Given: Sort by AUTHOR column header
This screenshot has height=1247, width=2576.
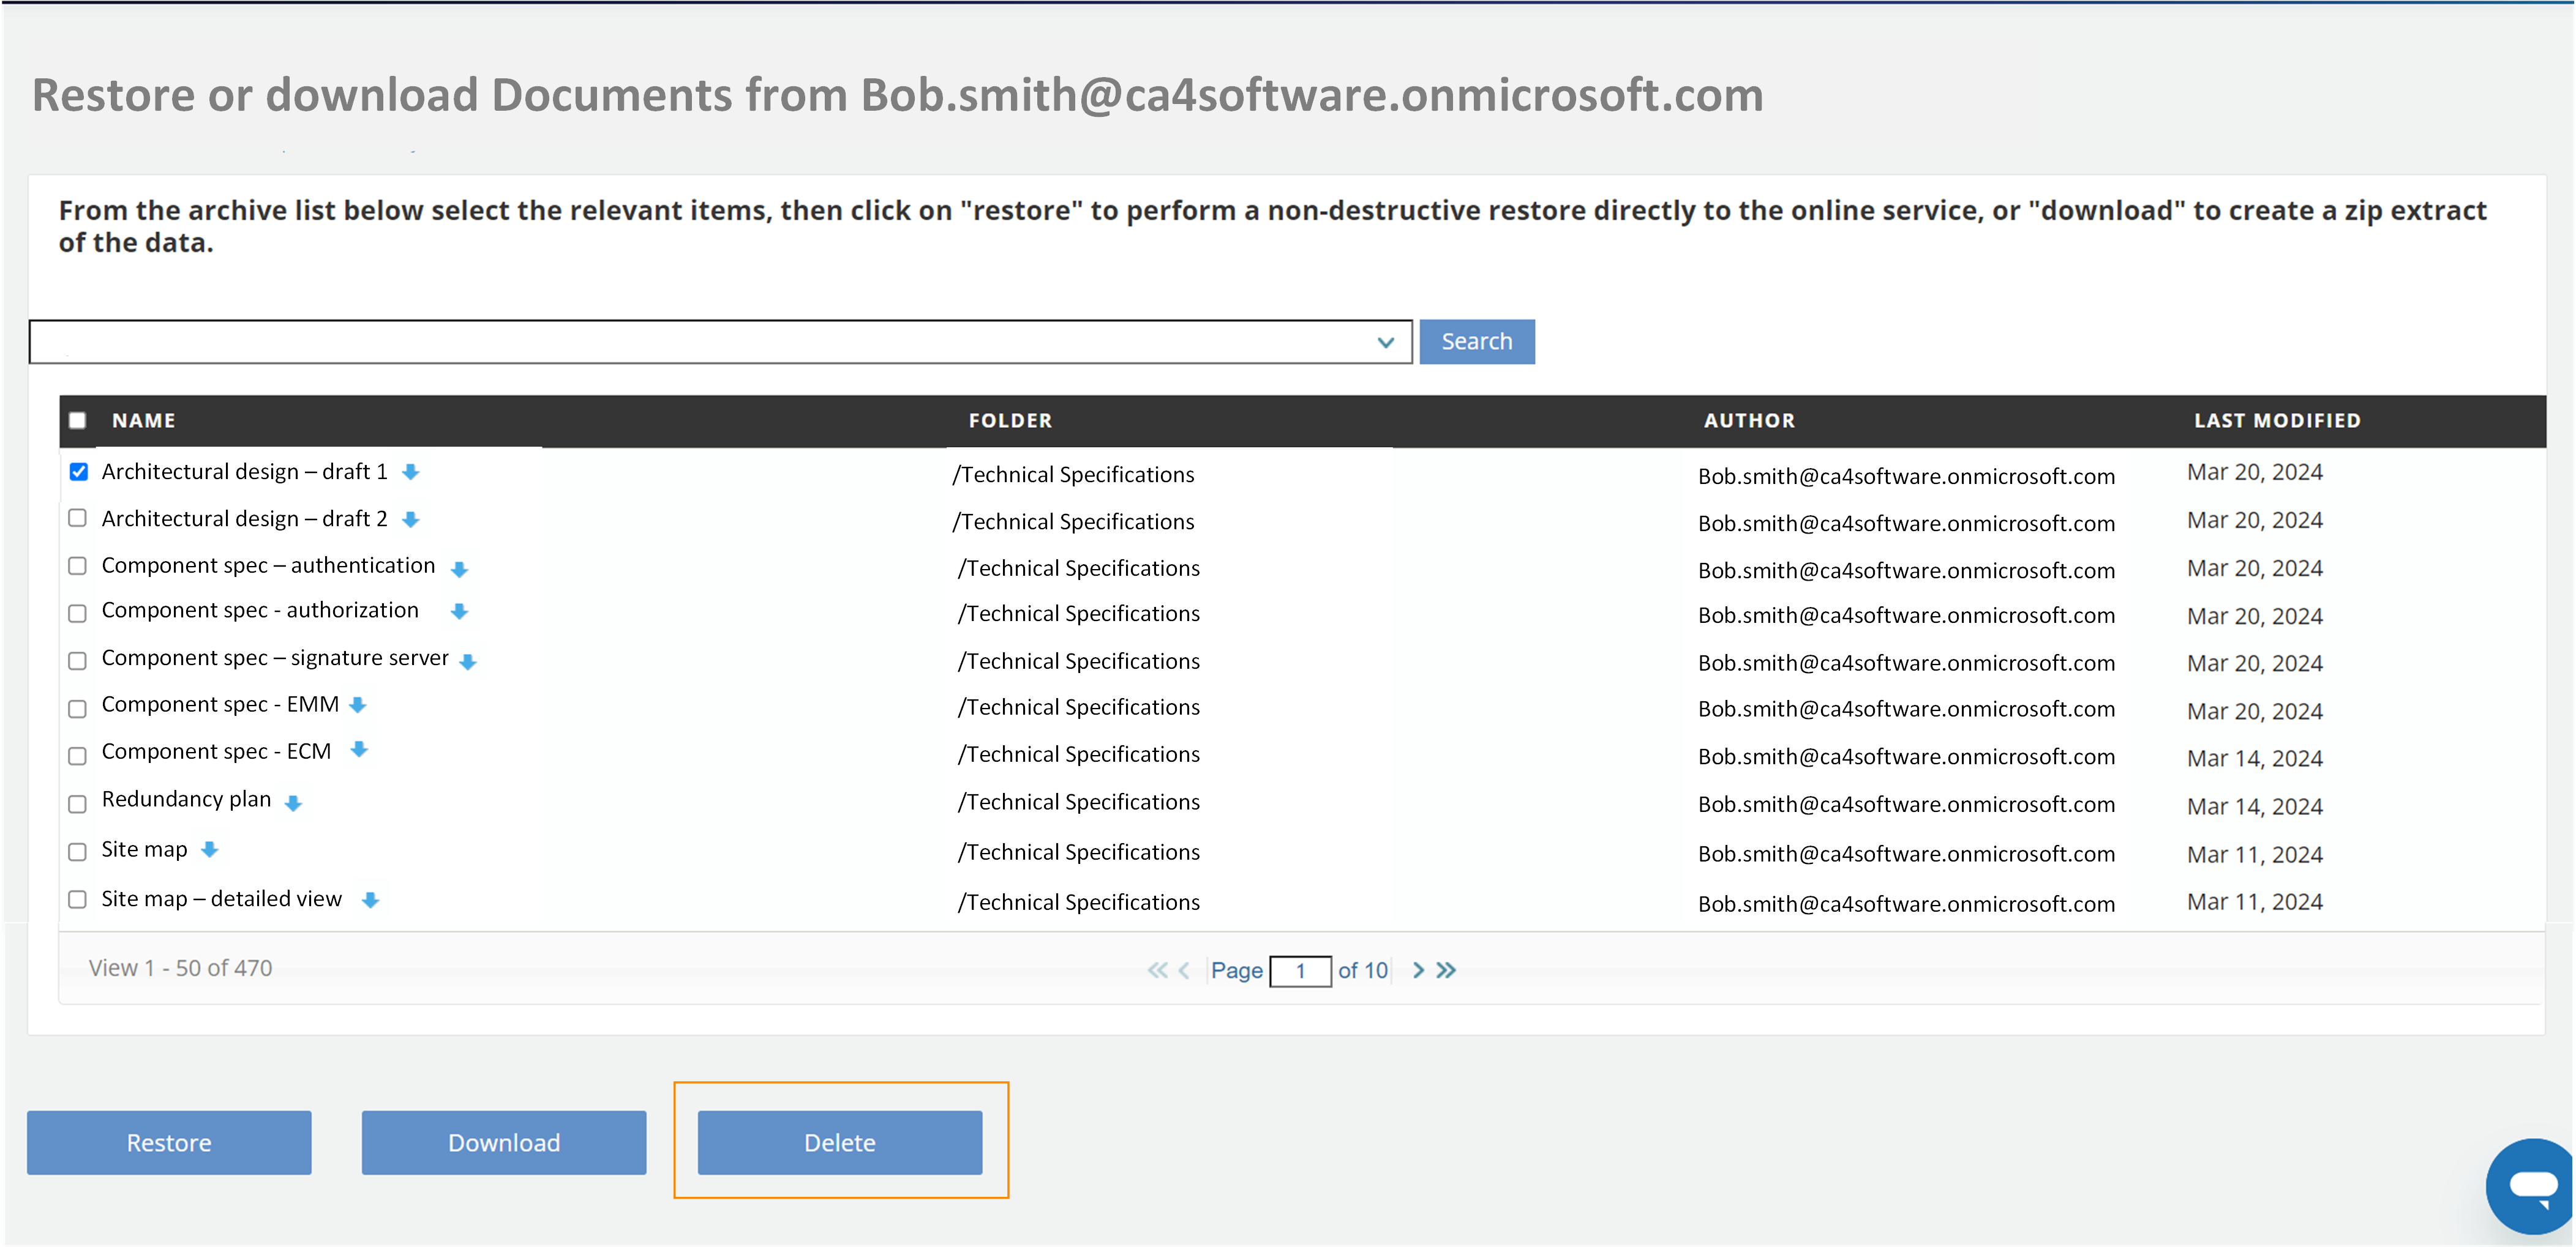Looking at the screenshot, I should coord(1749,420).
